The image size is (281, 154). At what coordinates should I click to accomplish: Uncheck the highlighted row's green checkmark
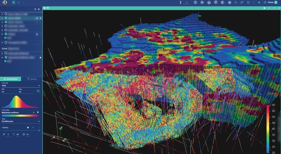pos(6,18)
